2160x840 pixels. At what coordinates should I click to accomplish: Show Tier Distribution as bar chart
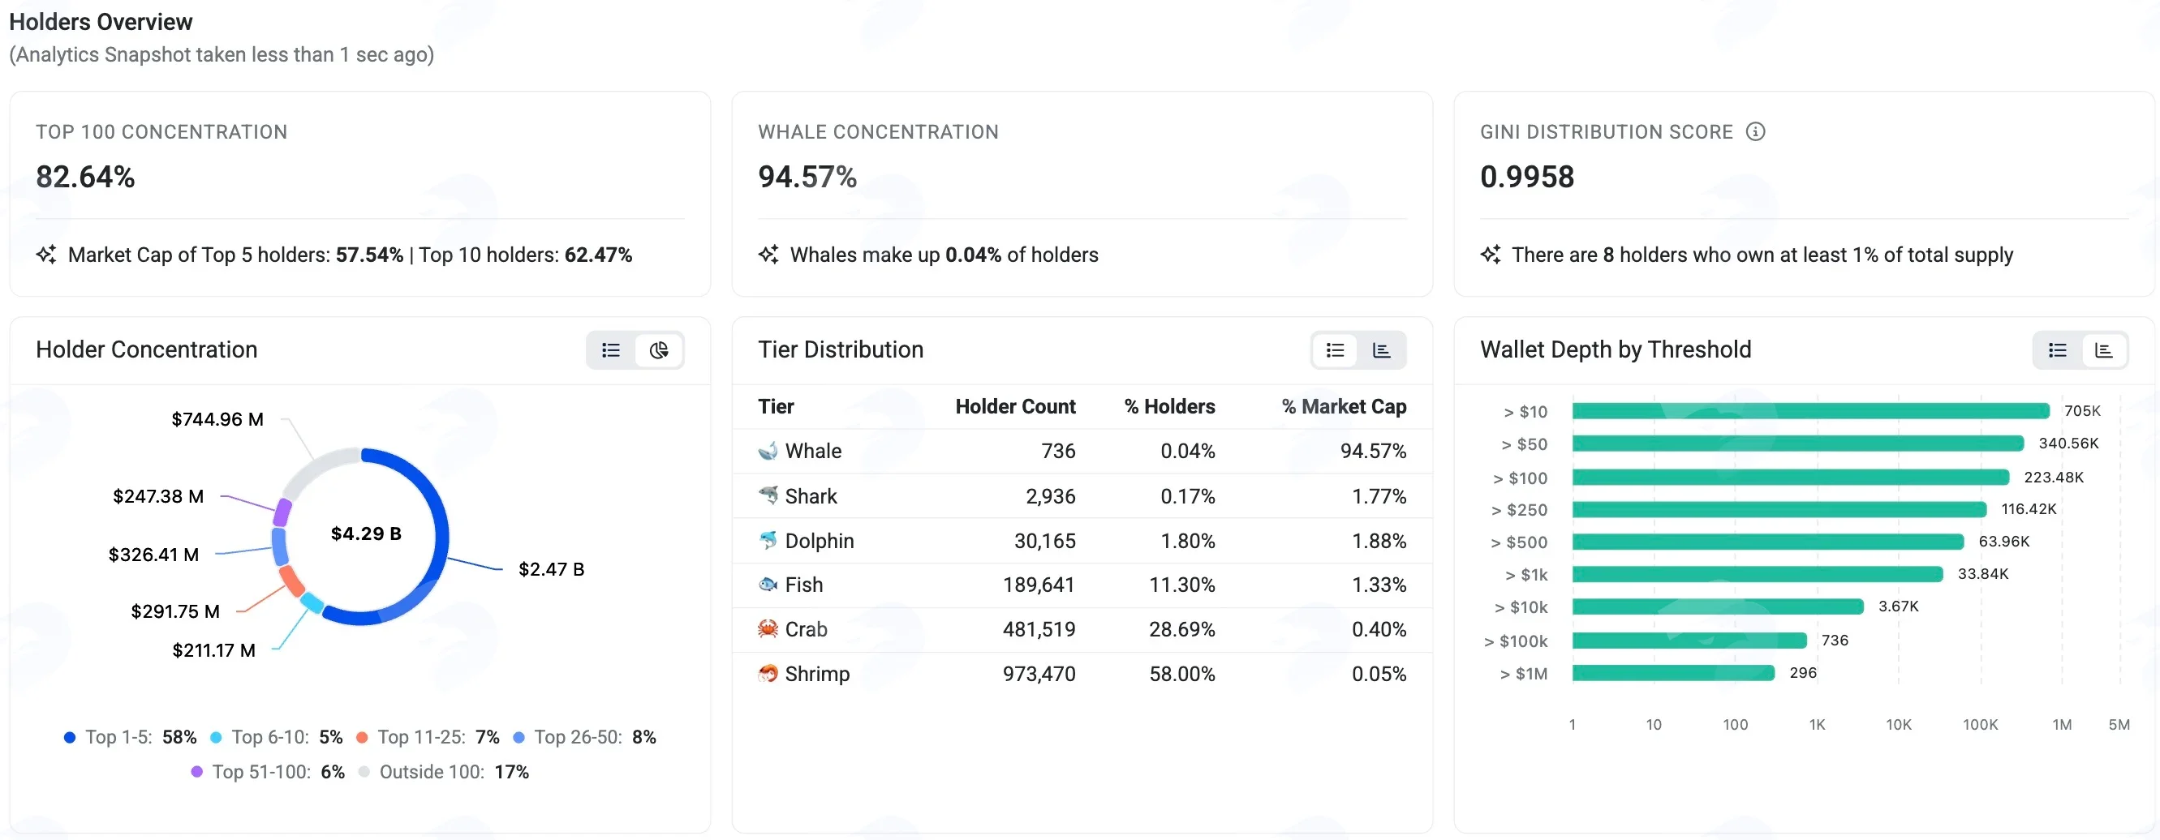coord(1382,350)
